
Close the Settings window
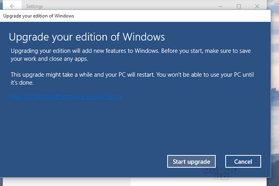[x=257, y=6]
